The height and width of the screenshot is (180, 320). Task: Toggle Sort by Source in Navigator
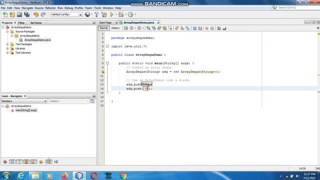56,162
